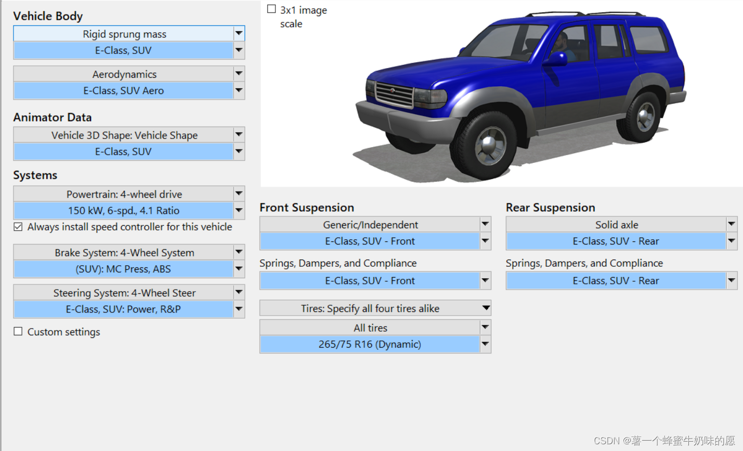Open the 150 kW, 6-spd., 4.1 Ratio dropdown arrow
This screenshot has width=743, height=451.
239,210
